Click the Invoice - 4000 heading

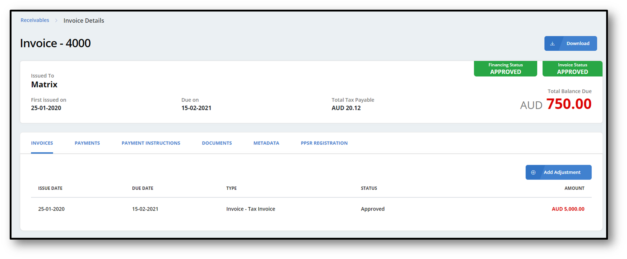point(55,43)
